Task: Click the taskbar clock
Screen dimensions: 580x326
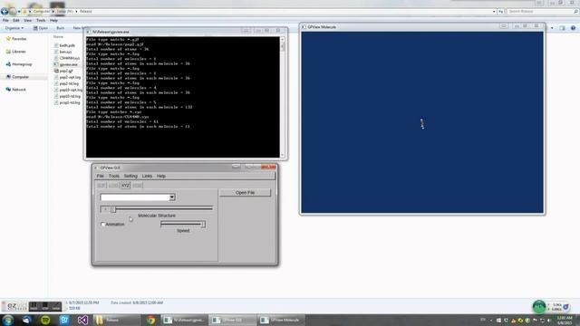Action: [x=565, y=320]
